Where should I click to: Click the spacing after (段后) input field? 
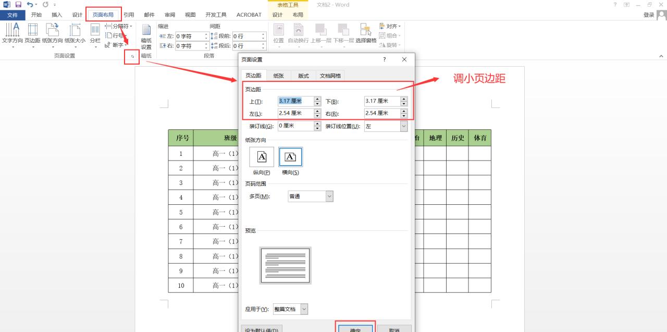click(x=246, y=46)
